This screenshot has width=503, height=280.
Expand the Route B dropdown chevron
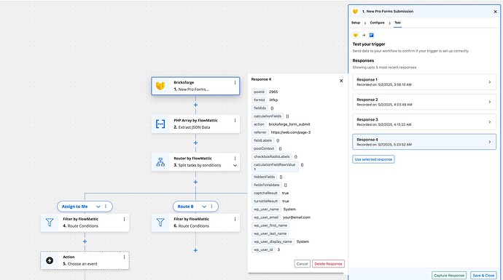204,207
